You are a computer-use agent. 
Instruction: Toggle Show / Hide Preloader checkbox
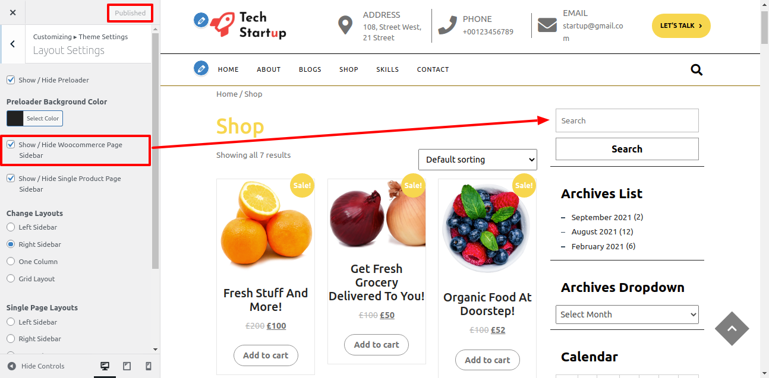(11, 80)
